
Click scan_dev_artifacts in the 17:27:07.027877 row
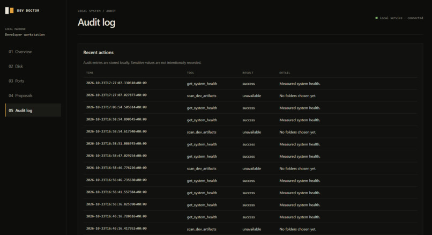pos(202,96)
